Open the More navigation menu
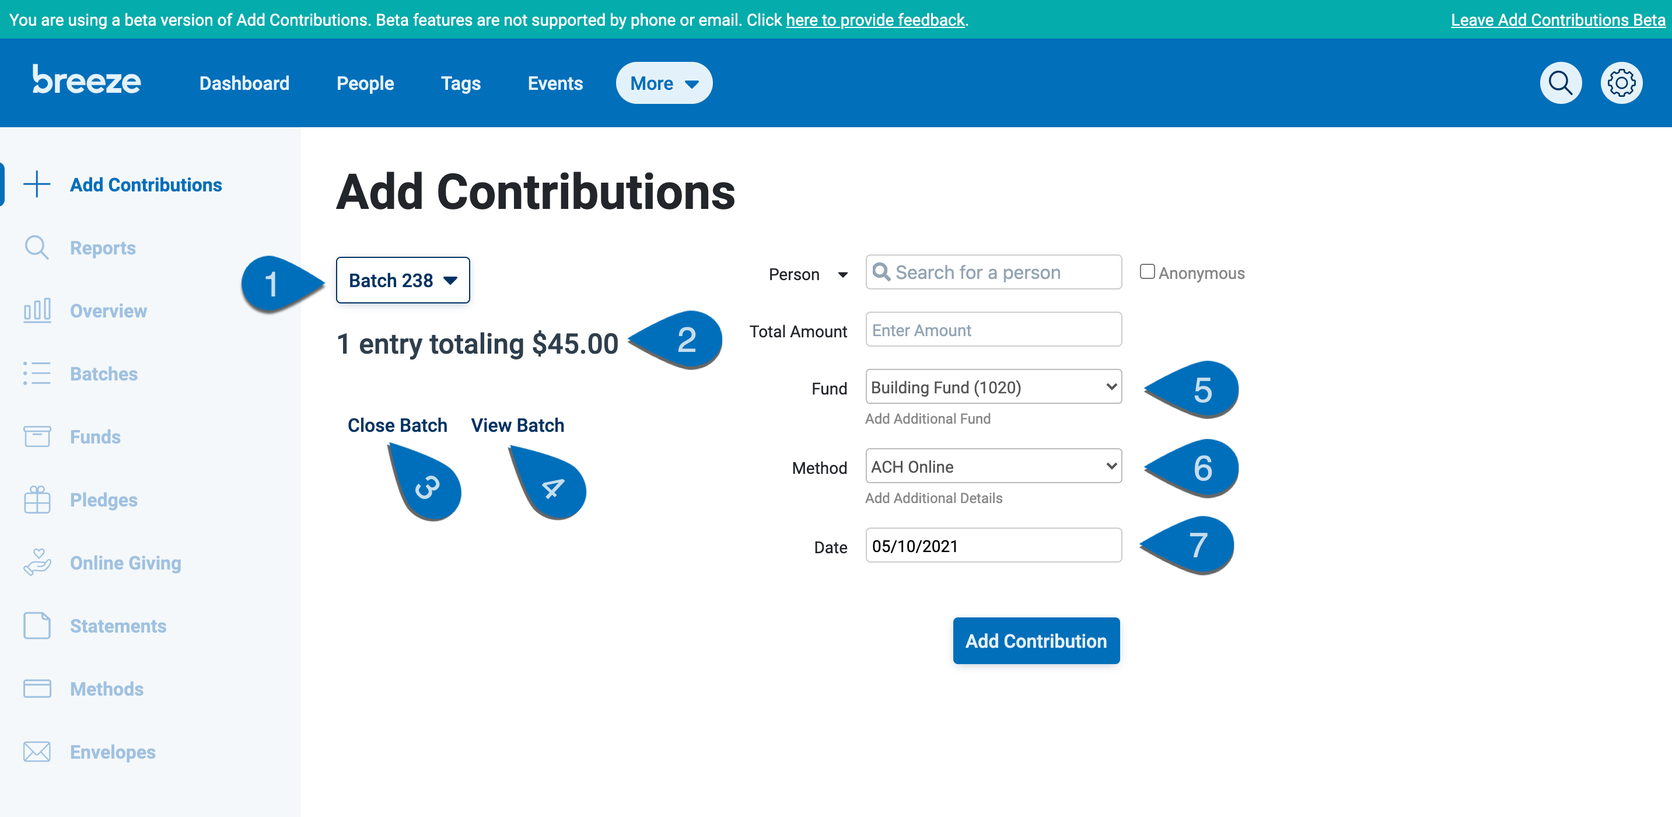Image resolution: width=1672 pixels, height=817 pixels. pos(663,83)
